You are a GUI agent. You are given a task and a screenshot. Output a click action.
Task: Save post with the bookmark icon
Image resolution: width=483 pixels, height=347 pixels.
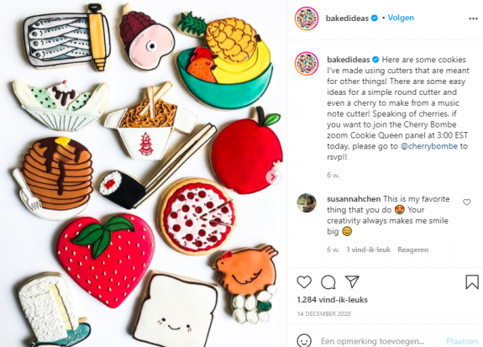pyautogui.click(x=472, y=281)
